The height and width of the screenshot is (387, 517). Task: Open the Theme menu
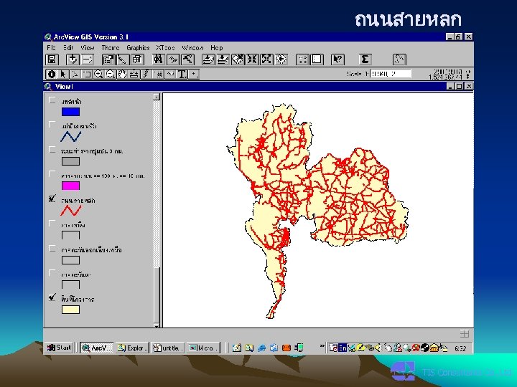[x=110, y=48]
